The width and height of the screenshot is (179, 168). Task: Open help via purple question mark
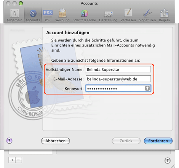[10, 141]
